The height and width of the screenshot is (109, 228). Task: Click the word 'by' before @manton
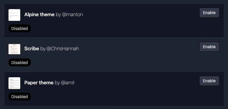click(x=58, y=15)
